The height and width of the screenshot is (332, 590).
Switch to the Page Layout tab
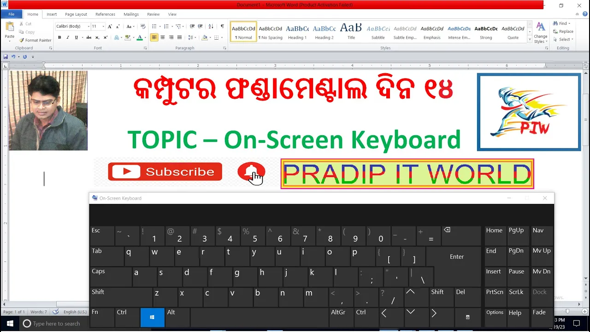pos(76,14)
